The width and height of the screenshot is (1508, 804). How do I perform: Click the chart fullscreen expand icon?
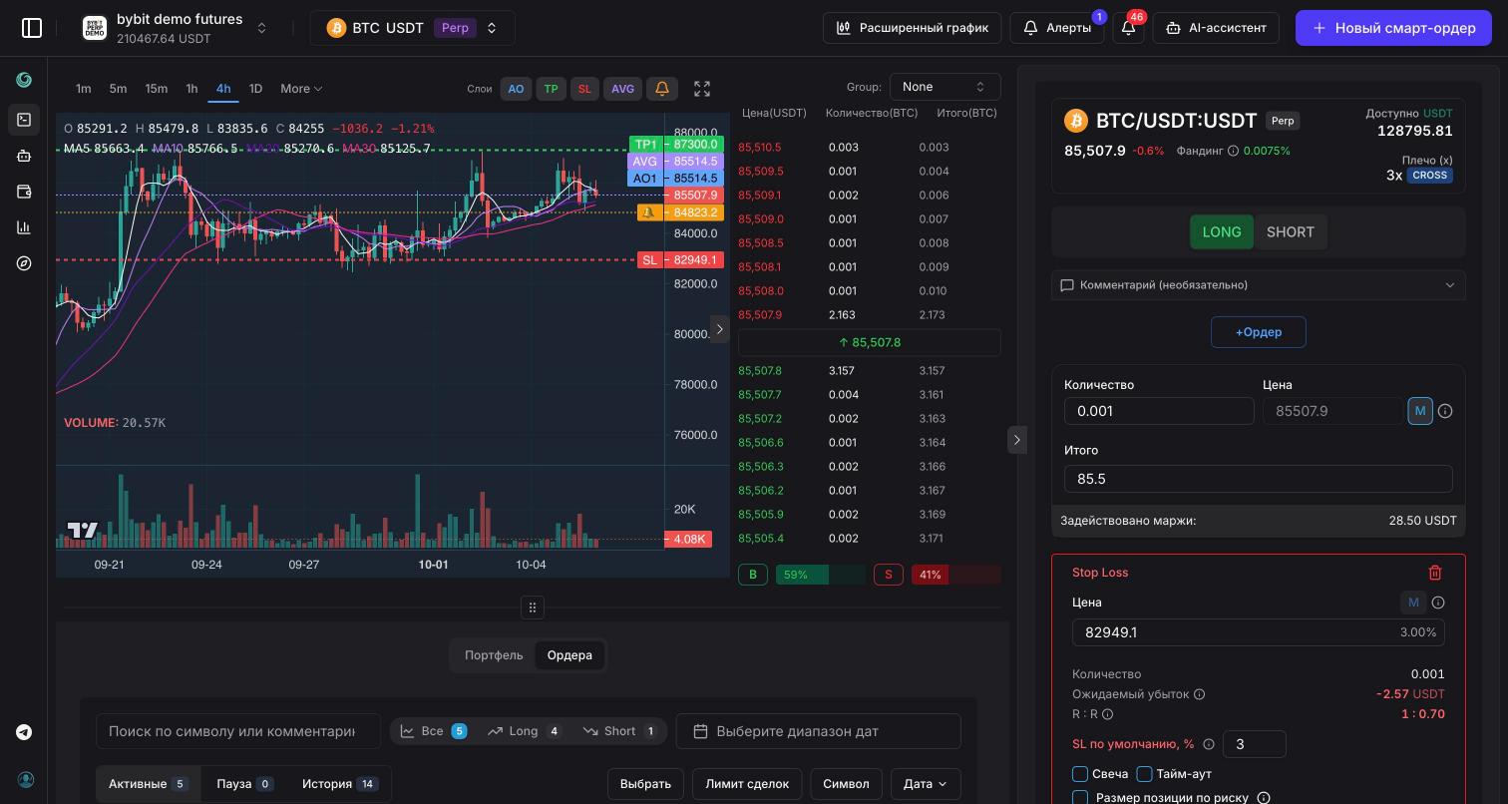[x=702, y=89]
